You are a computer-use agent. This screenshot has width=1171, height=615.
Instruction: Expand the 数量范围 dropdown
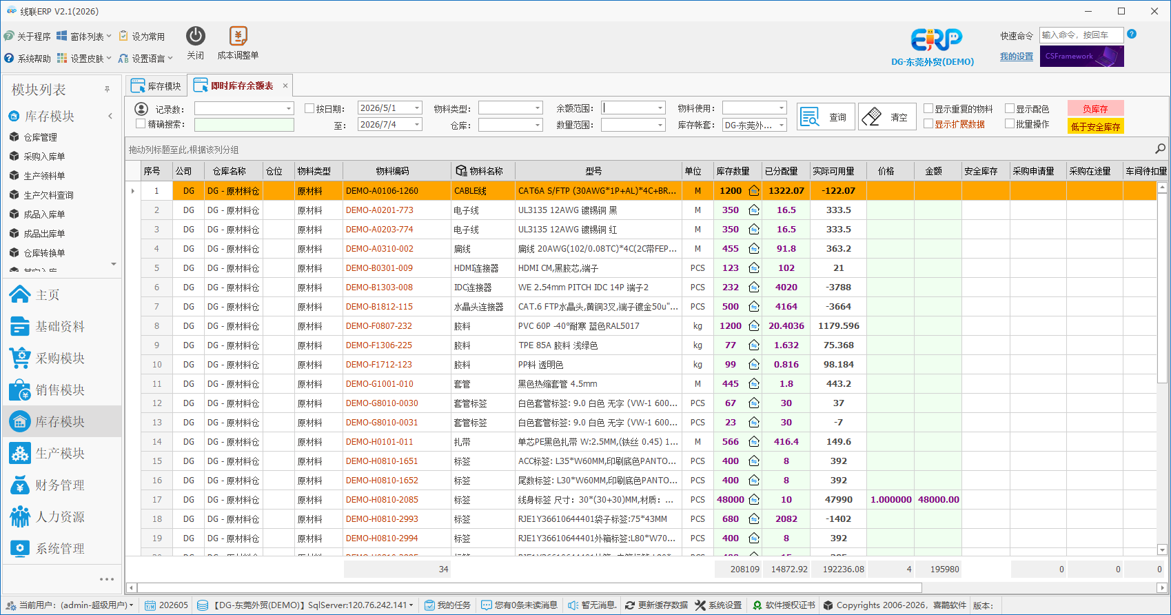[660, 125]
